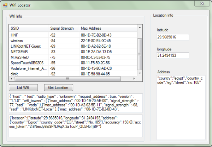212x147 pixels.
Task: Select the wireless SSID row
Action: pos(73,41)
